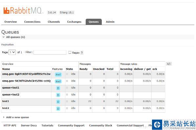Switch to the Connections tab

[32, 22]
